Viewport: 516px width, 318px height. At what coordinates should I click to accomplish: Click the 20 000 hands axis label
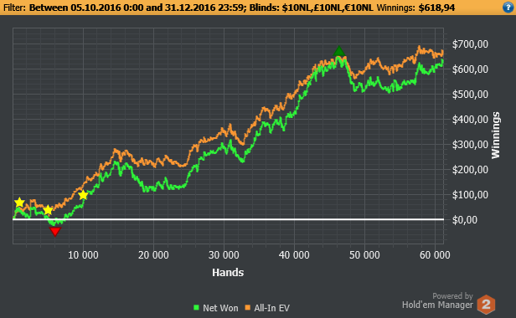tap(153, 255)
